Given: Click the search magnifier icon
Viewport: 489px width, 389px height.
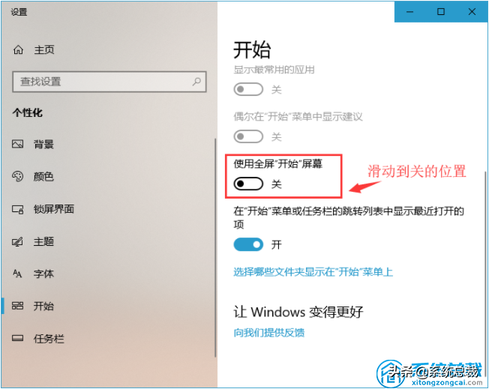Looking at the screenshot, I should pyautogui.click(x=196, y=82).
